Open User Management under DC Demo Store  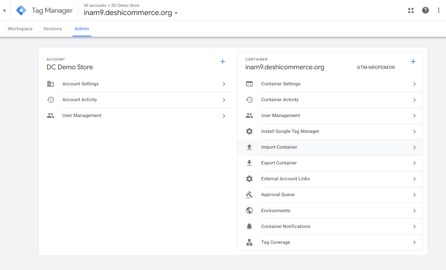coord(139,116)
